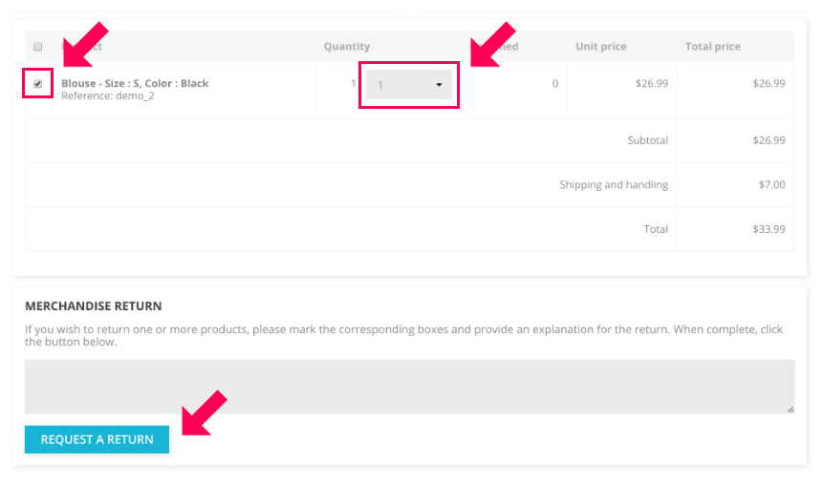Click the Subtotal label
The image size is (823, 484).
click(647, 140)
